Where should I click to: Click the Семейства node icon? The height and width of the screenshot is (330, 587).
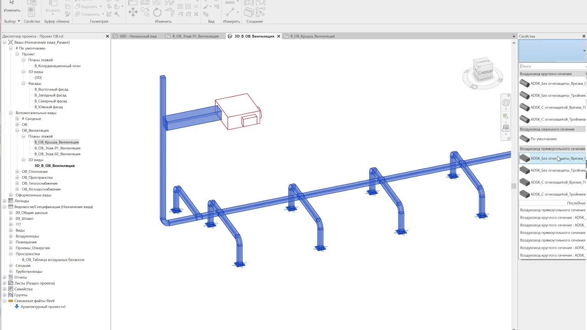pyautogui.click(x=11, y=289)
